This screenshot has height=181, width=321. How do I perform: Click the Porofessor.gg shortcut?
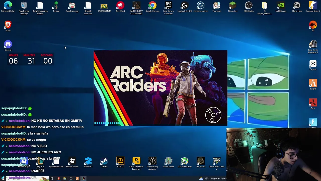[x=72, y=7]
